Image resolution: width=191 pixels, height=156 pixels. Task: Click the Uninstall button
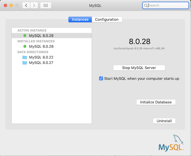(164, 121)
